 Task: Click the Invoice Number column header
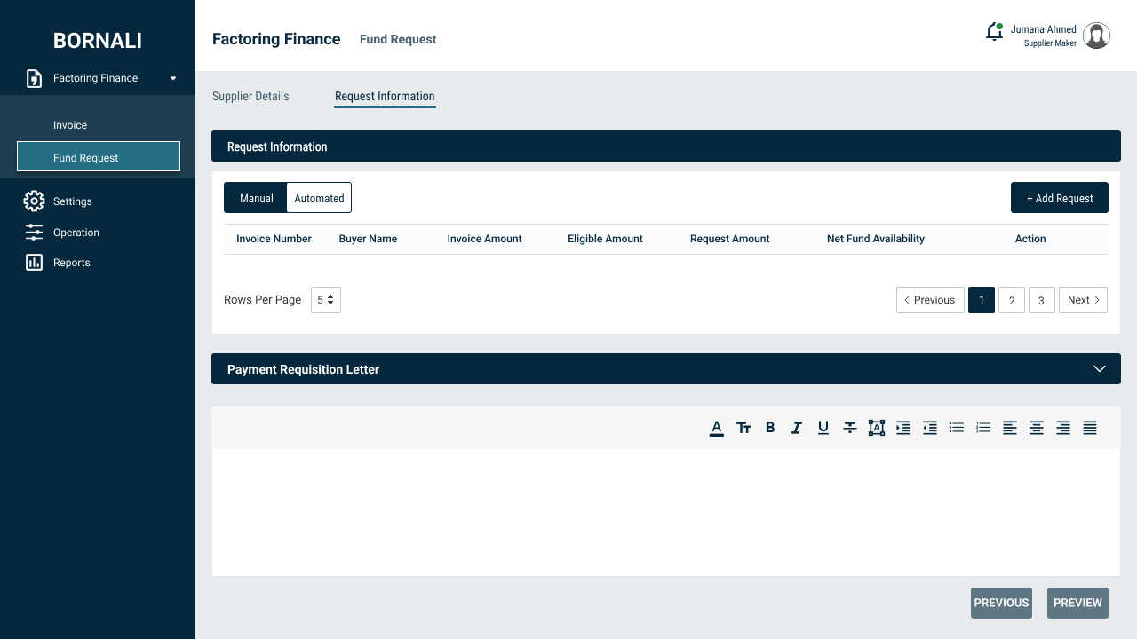[274, 239]
